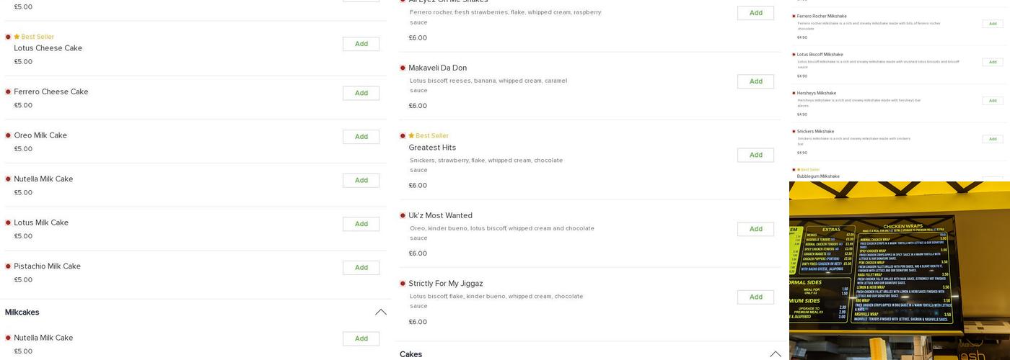Click red dot icon beside Uk'z Most Wanted
Image resolution: width=1010 pixels, height=360 pixels.
pos(403,215)
